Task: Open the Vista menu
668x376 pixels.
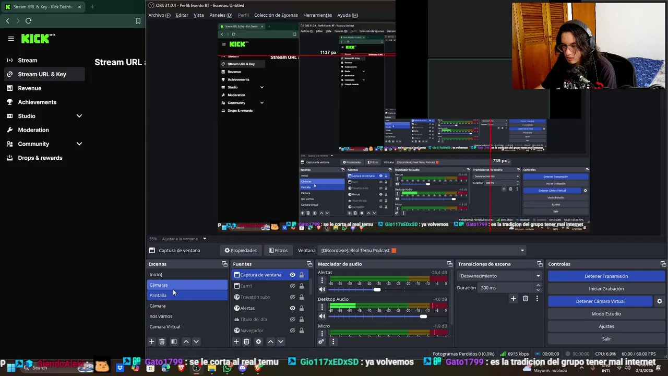Action: (x=199, y=15)
